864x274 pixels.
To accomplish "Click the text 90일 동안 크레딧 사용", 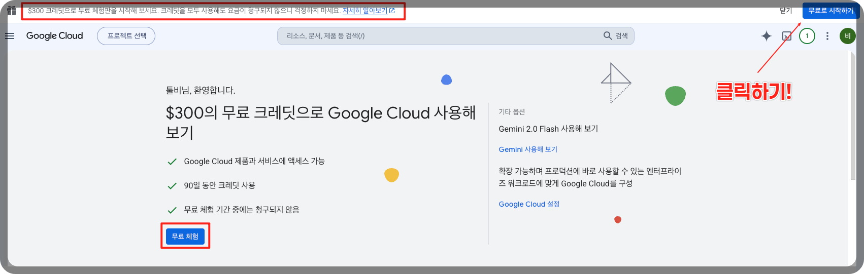I will pos(219,185).
